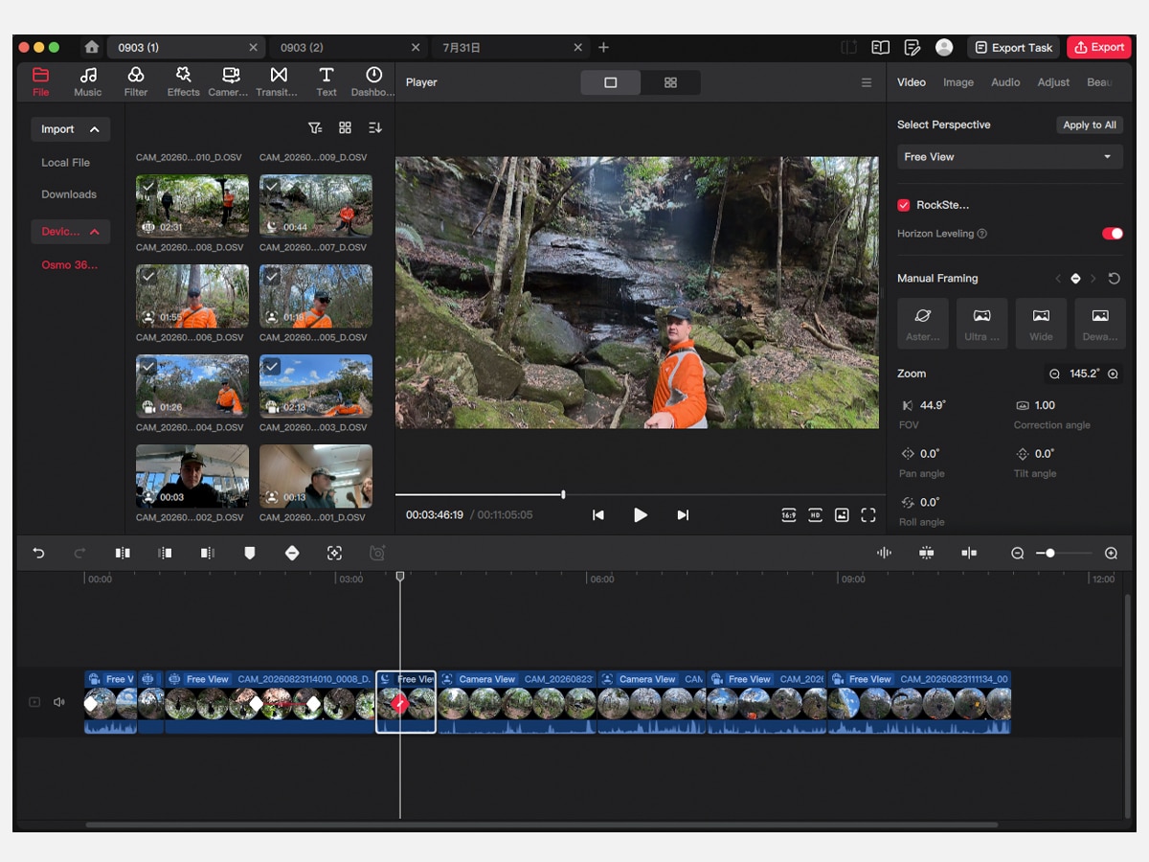Switch to the Adjust properties tab
This screenshot has height=862, width=1149.
(1053, 82)
